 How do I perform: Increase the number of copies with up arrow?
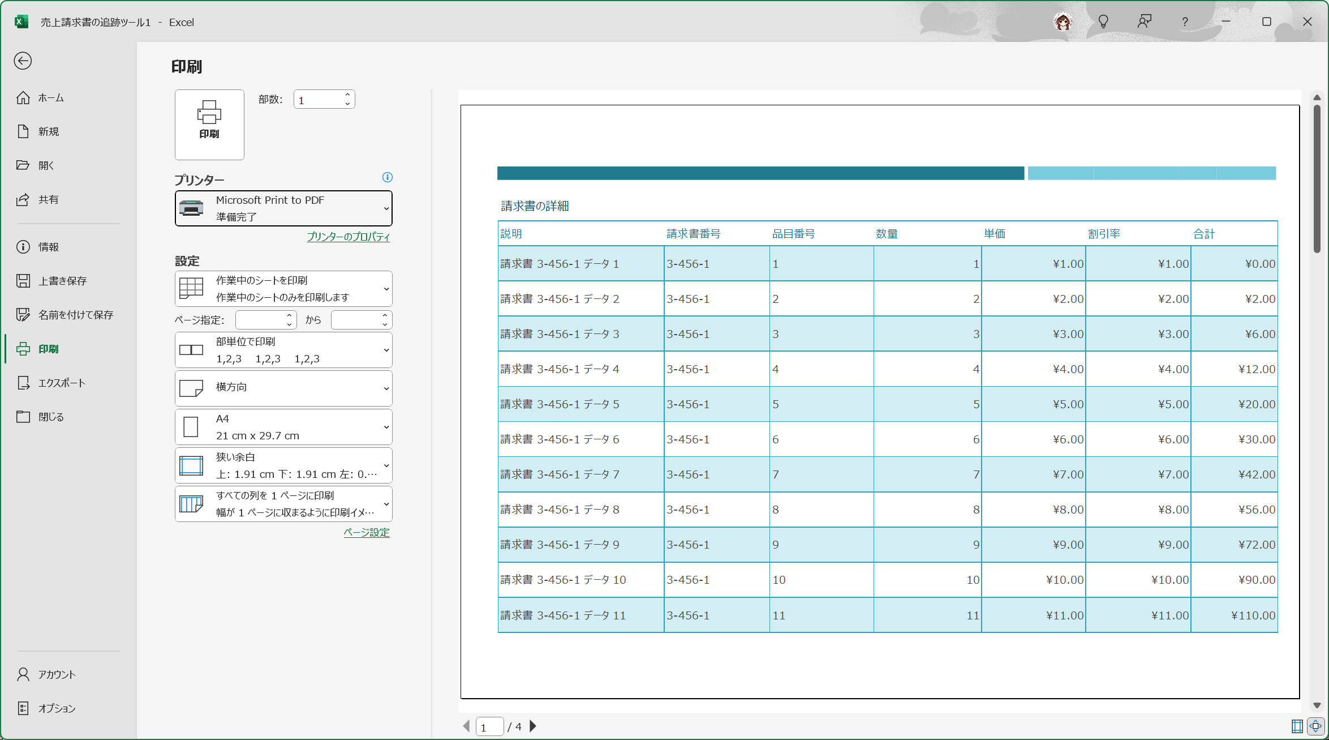[x=347, y=95]
